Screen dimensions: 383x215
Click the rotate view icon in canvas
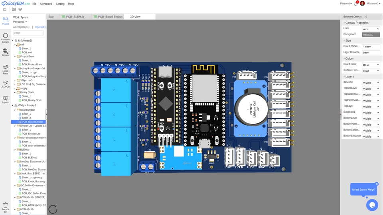[53, 209]
